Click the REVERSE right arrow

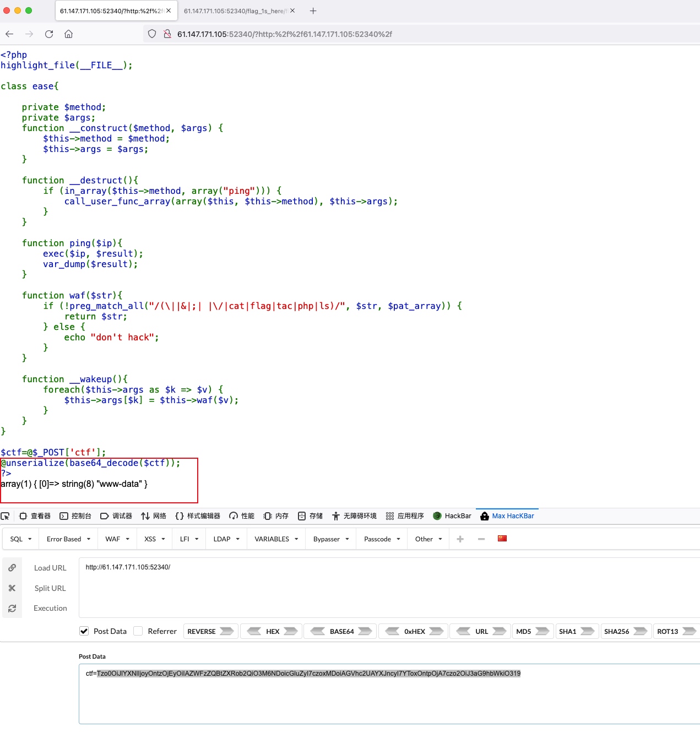pos(227,631)
